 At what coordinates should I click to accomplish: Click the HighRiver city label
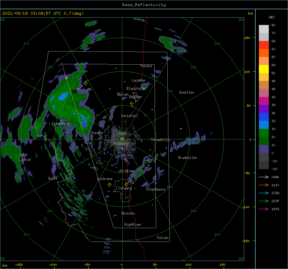click(x=133, y=225)
